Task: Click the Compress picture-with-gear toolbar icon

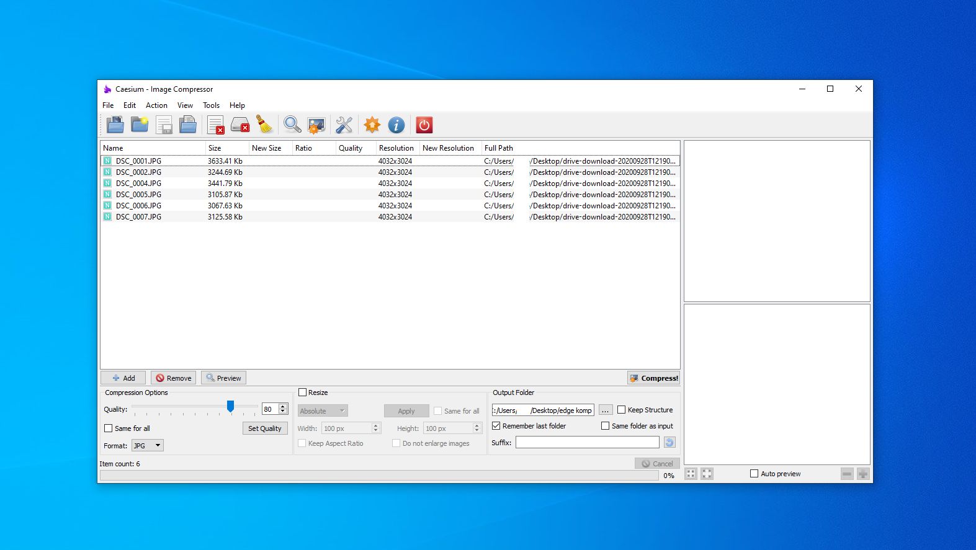Action: (x=316, y=125)
